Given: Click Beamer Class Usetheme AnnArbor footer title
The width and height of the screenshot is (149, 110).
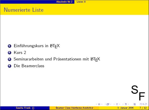Looking at the screenshot, I should [74, 108].
